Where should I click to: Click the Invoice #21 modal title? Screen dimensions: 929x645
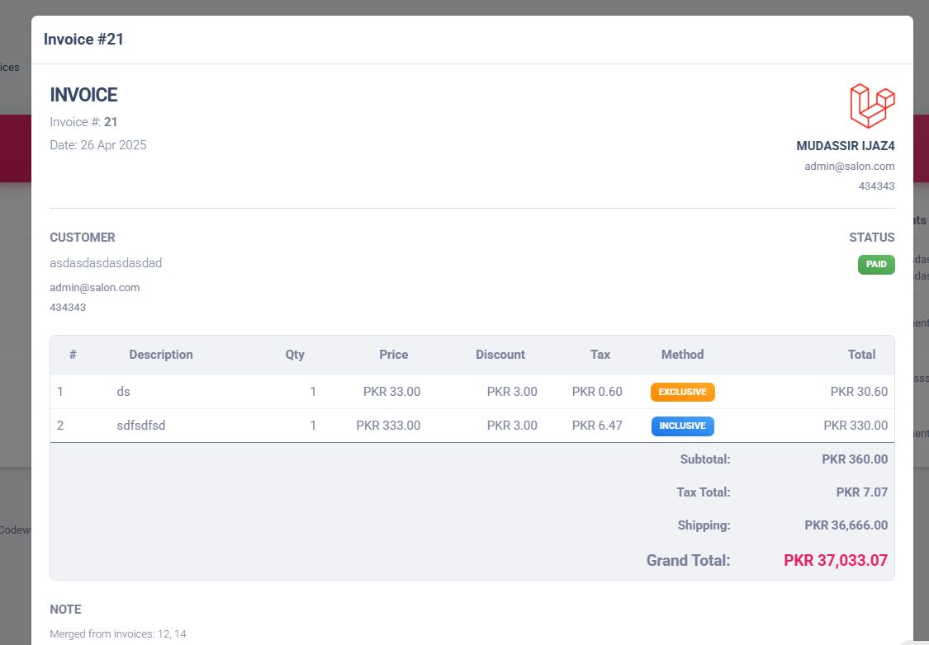[83, 39]
